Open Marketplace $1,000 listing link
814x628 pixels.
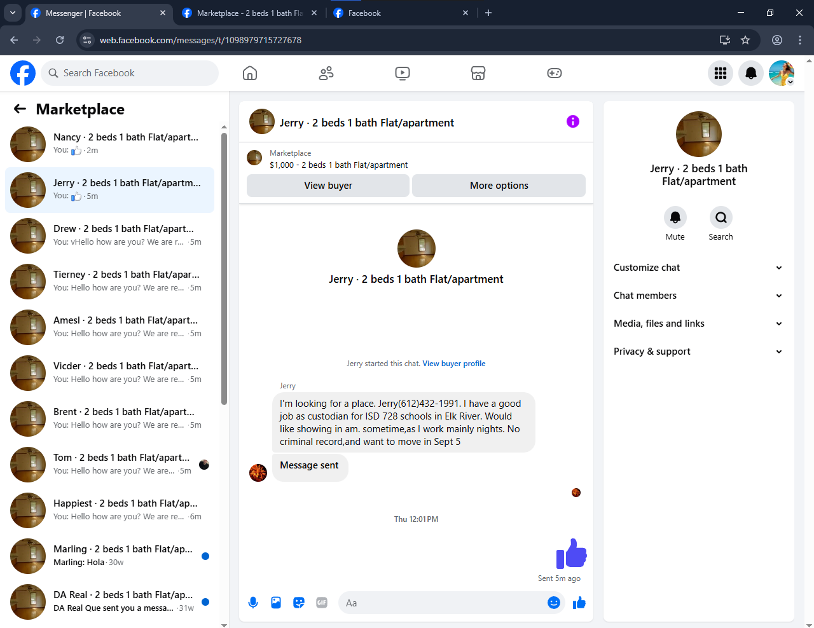pyautogui.click(x=338, y=165)
